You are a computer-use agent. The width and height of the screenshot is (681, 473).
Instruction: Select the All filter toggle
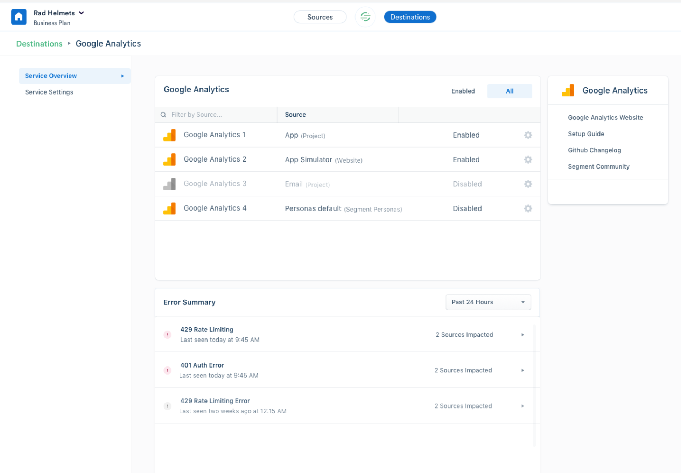[x=510, y=91]
